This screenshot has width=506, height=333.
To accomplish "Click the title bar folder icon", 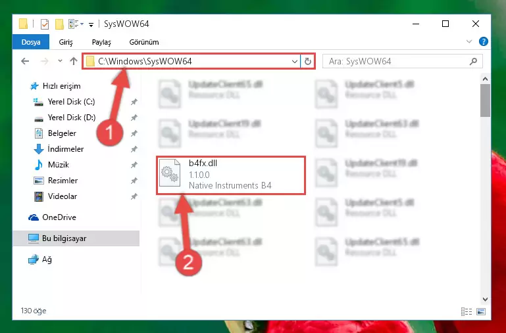I will 23,24.
